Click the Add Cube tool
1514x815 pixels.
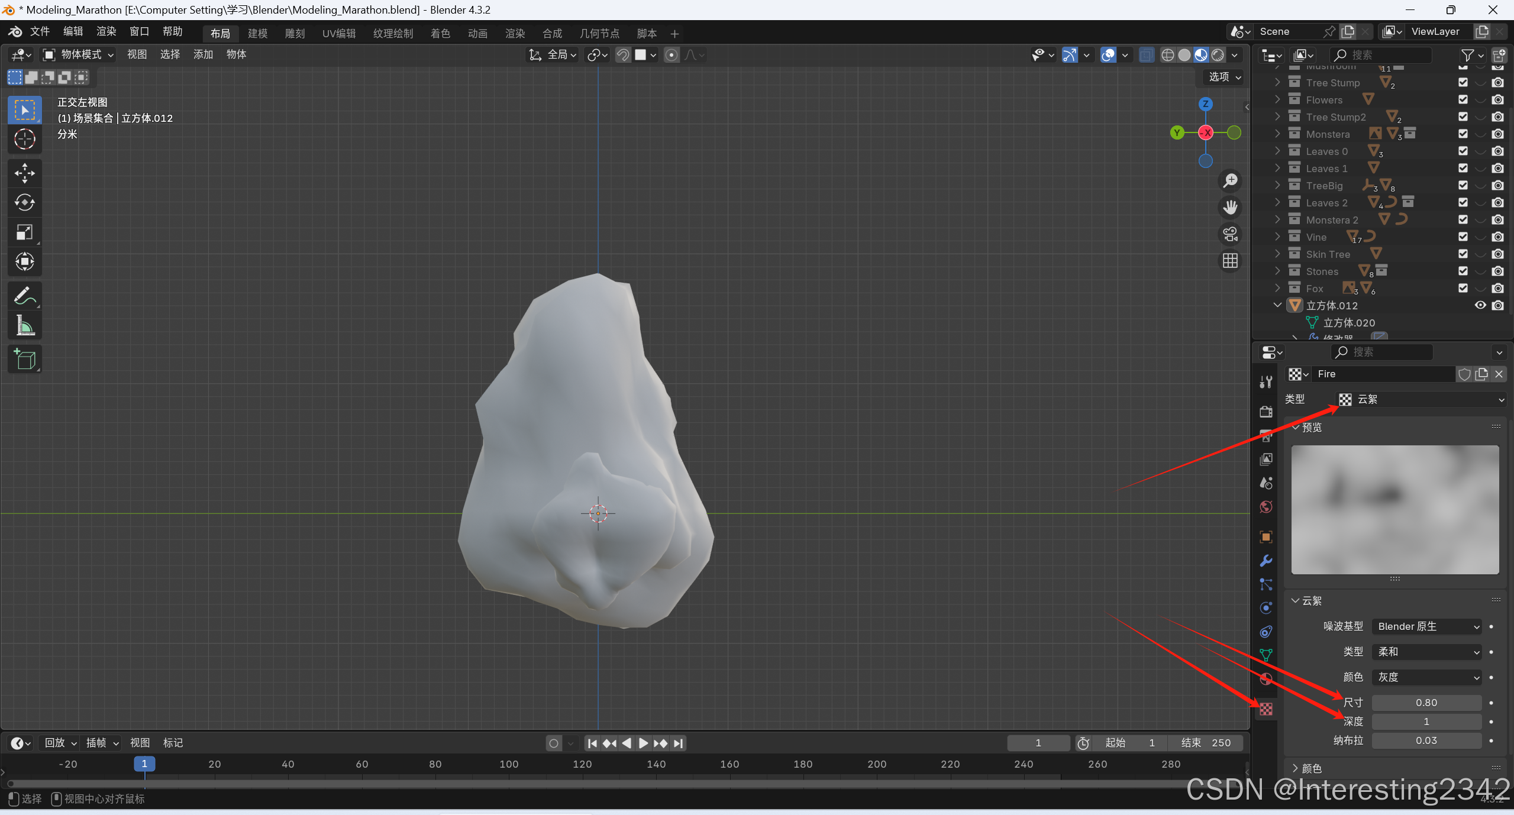coord(24,359)
